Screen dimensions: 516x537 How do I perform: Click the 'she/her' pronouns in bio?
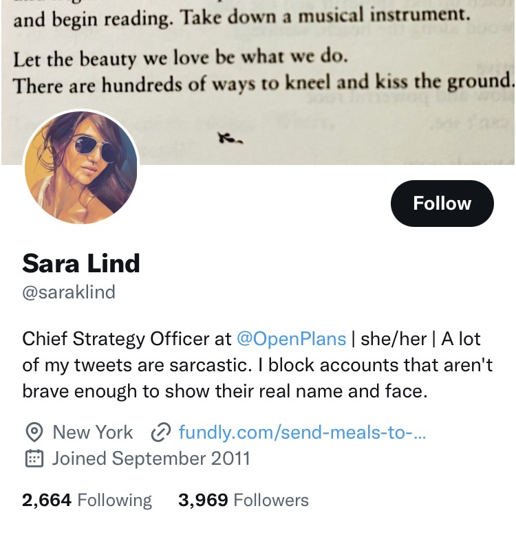tap(394, 339)
